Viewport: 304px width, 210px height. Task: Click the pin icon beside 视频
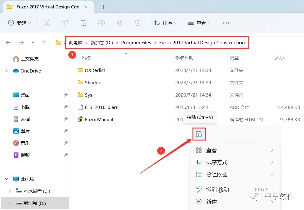click(66, 155)
